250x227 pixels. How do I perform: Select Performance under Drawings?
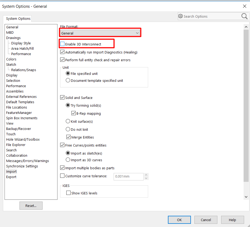pyautogui.click(x=21, y=54)
